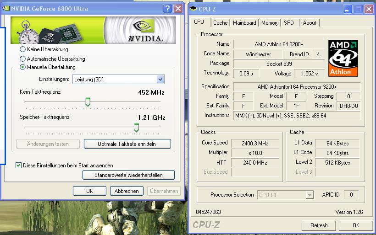
Task: Click the APIC ID value field
Action: (351, 195)
